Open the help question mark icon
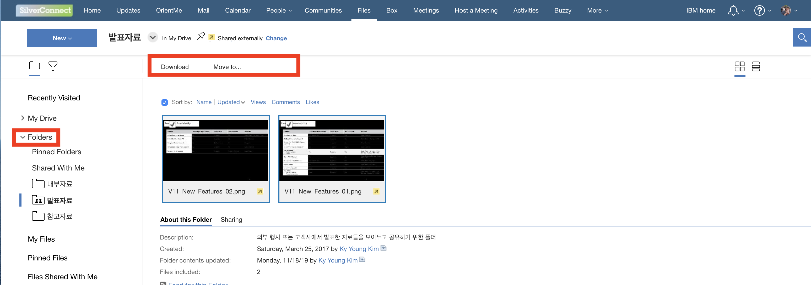The height and width of the screenshot is (285, 811). [759, 10]
